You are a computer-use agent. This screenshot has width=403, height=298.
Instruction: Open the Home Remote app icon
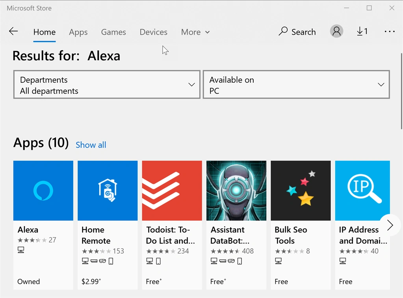[x=108, y=191]
